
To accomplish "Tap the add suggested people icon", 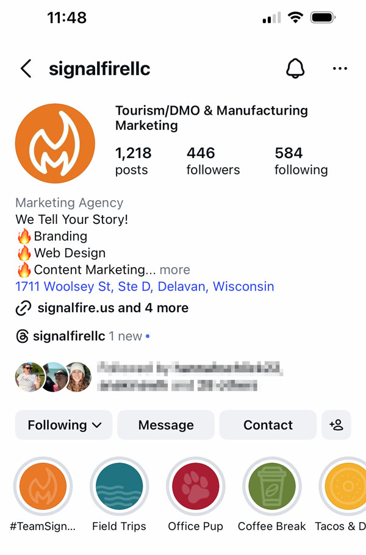I will 336,425.
